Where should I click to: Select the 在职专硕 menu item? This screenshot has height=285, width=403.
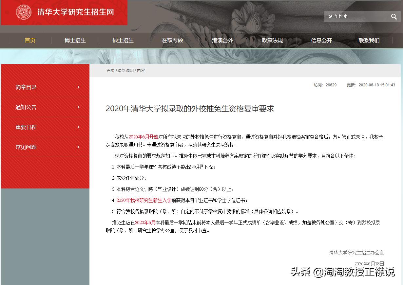tap(172, 40)
